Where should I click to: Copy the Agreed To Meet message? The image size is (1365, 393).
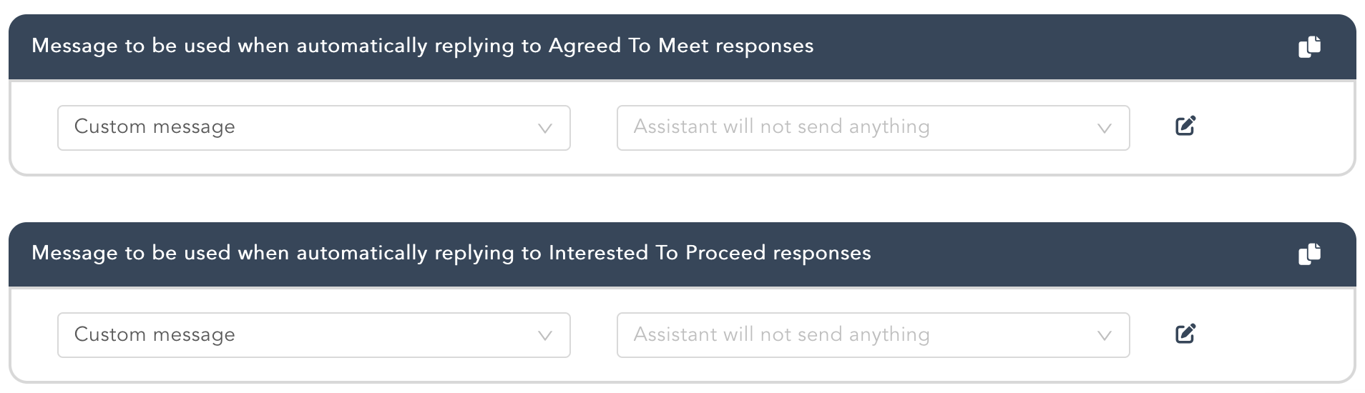tap(1309, 47)
